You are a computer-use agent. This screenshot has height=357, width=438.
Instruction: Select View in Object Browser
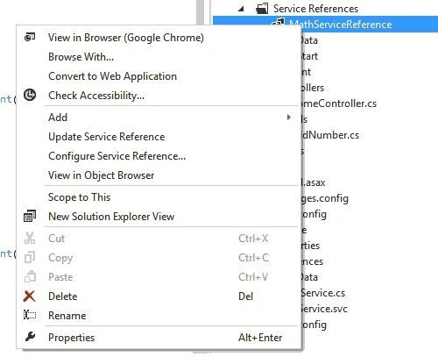pyautogui.click(x=101, y=175)
